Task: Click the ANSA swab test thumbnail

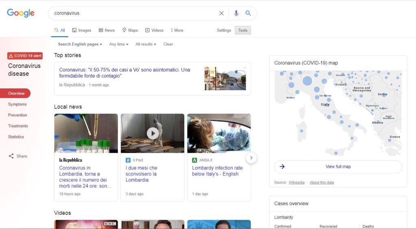Action: (x=219, y=133)
